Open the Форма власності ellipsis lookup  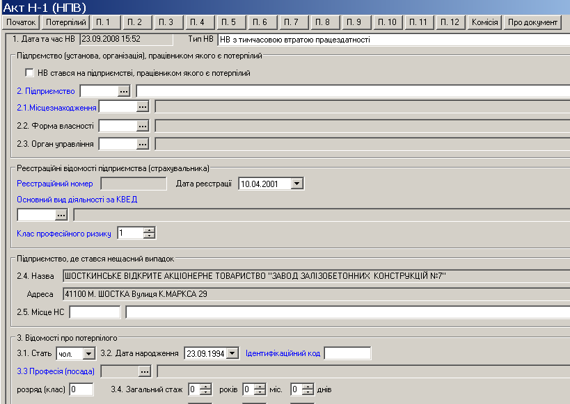click(143, 126)
